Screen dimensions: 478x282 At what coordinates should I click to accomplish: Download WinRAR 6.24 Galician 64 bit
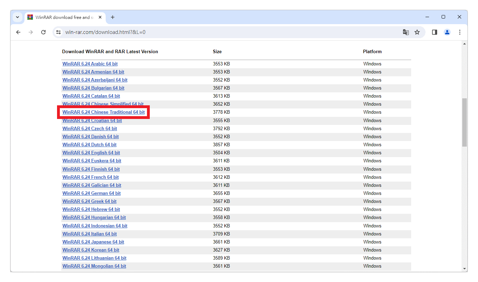click(92, 185)
